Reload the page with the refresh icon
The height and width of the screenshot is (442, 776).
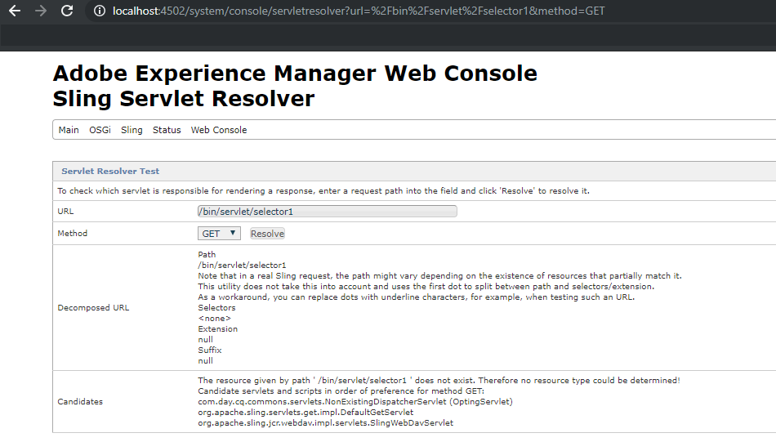point(67,11)
